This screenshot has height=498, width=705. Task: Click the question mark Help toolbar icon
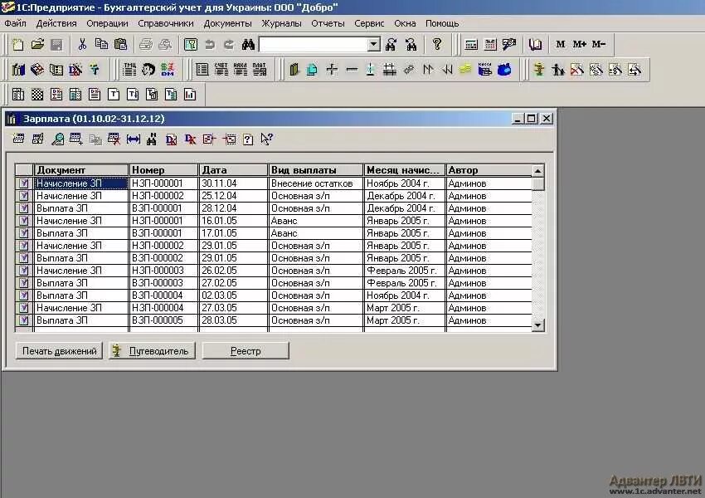click(436, 45)
